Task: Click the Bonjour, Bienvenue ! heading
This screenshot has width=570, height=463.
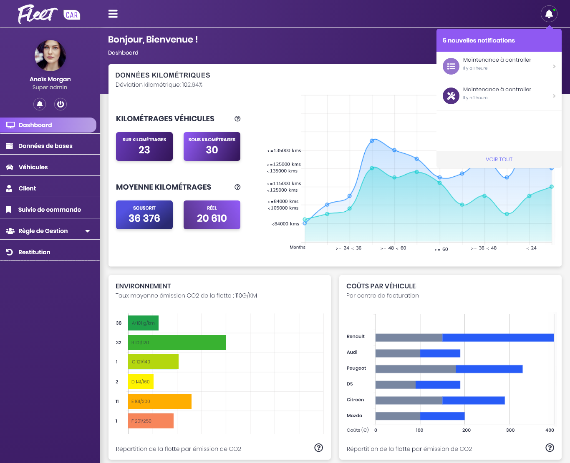Action: (x=153, y=40)
